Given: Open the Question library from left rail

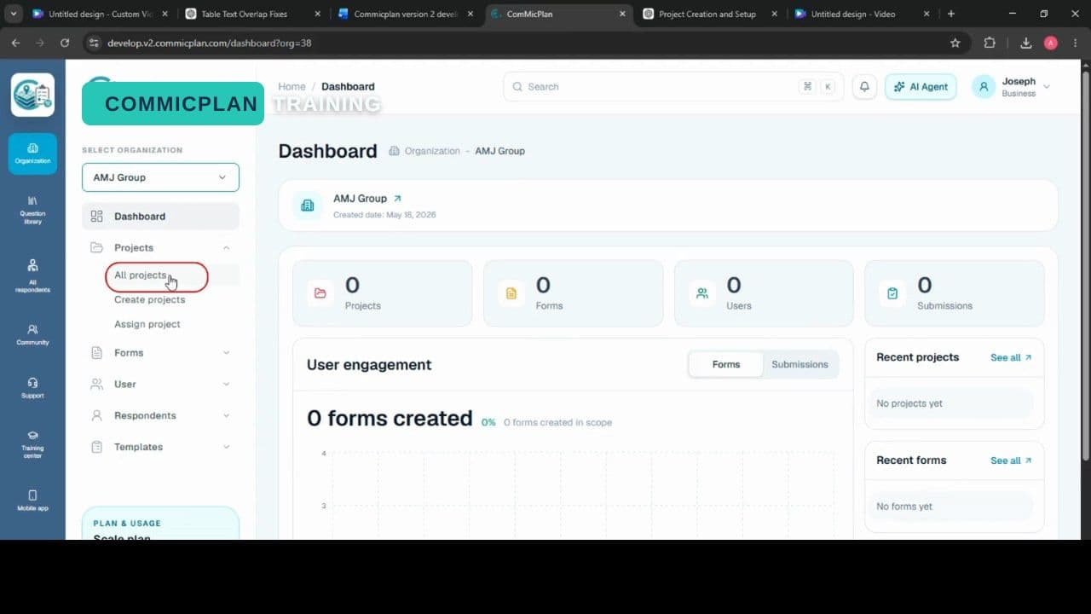Looking at the screenshot, I should pyautogui.click(x=32, y=211).
